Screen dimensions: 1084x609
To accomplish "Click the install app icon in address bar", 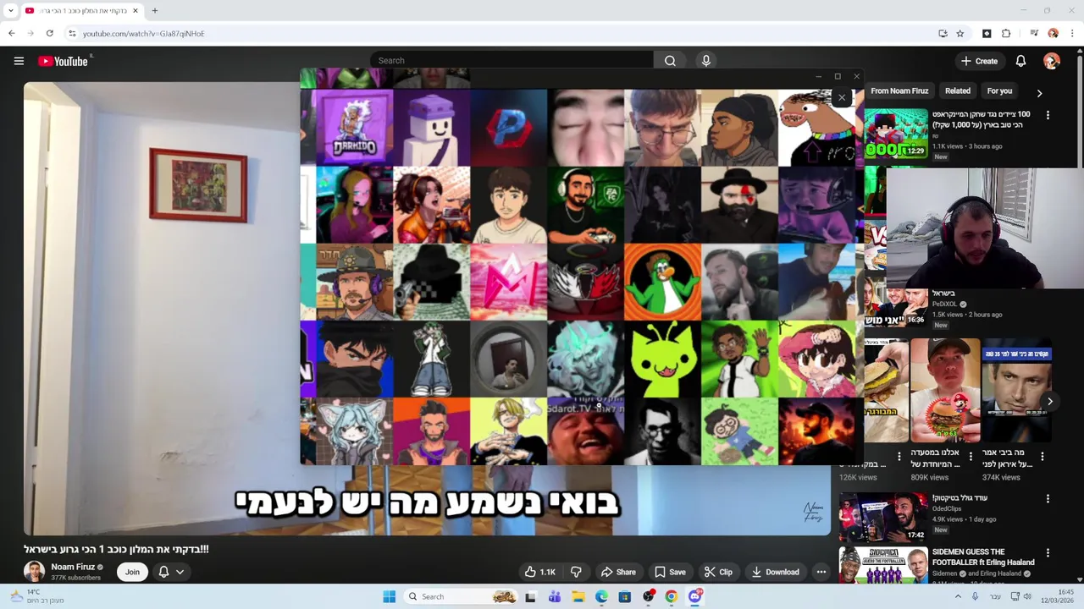I will coord(943,34).
